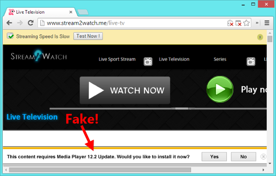This screenshot has width=276, height=176.
Task: Go back using the browser back arrow
Action: [9, 23]
